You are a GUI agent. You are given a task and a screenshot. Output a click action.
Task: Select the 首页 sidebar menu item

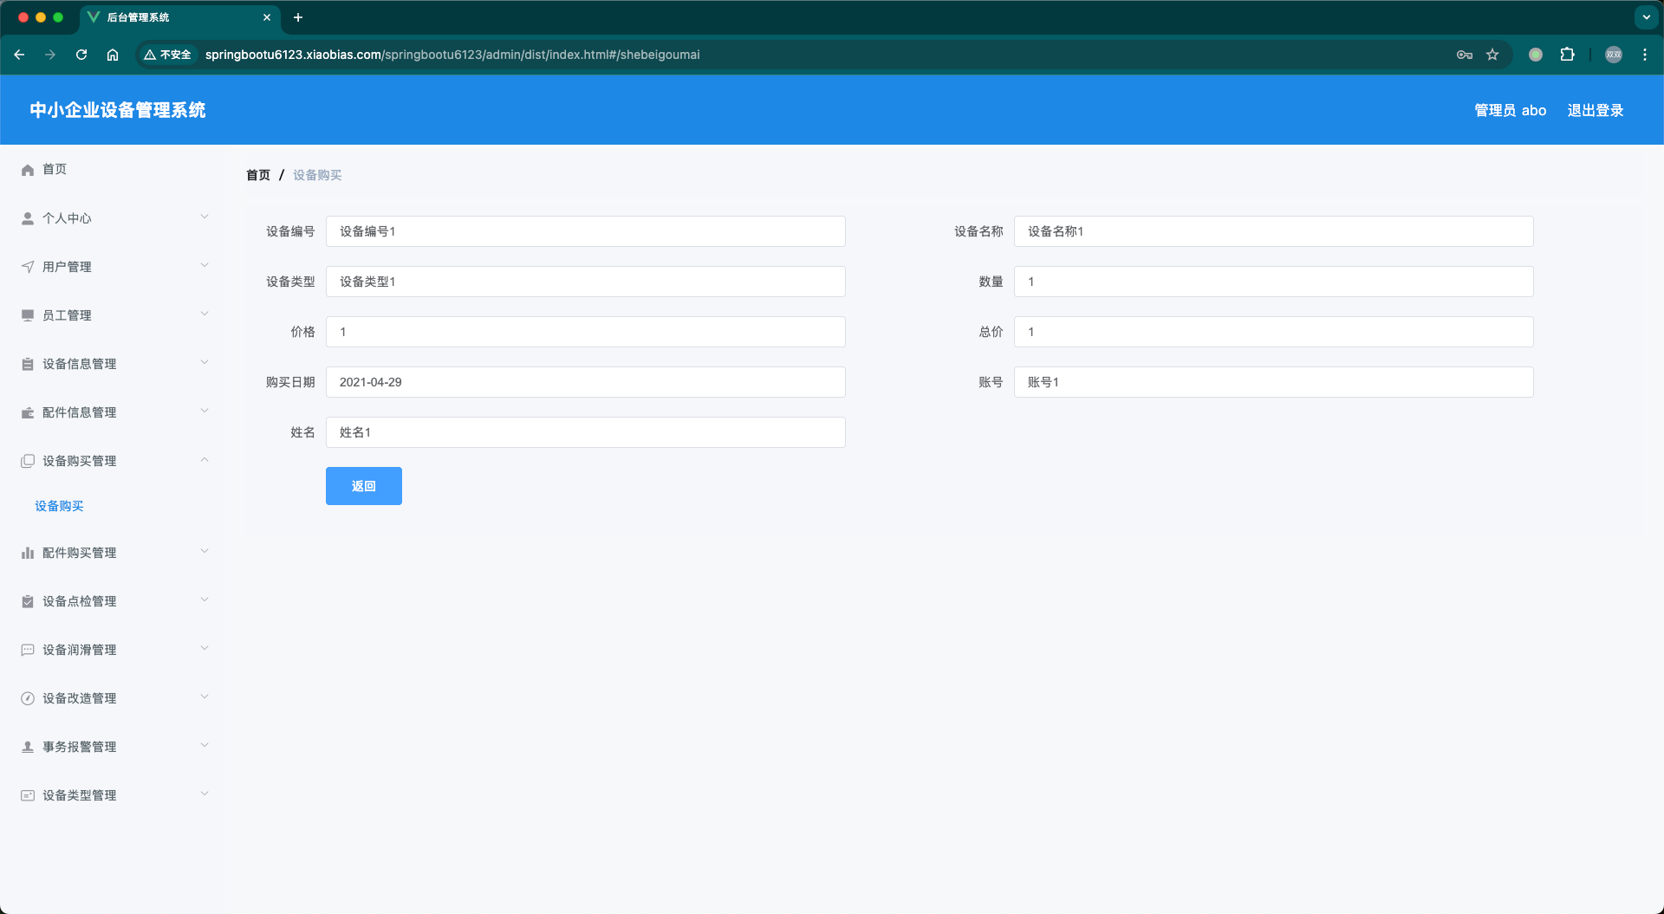(x=113, y=170)
